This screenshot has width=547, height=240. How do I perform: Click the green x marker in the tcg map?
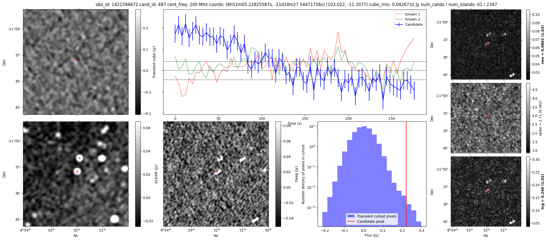click(488, 180)
